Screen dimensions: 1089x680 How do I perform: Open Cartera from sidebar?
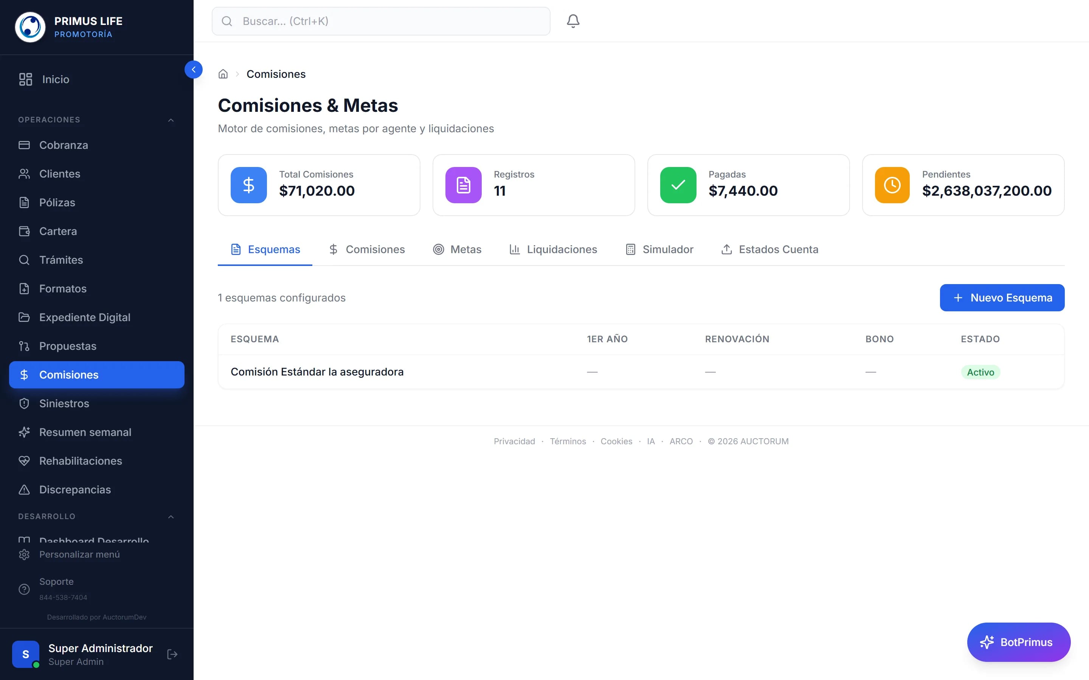pyautogui.click(x=97, y=231)
